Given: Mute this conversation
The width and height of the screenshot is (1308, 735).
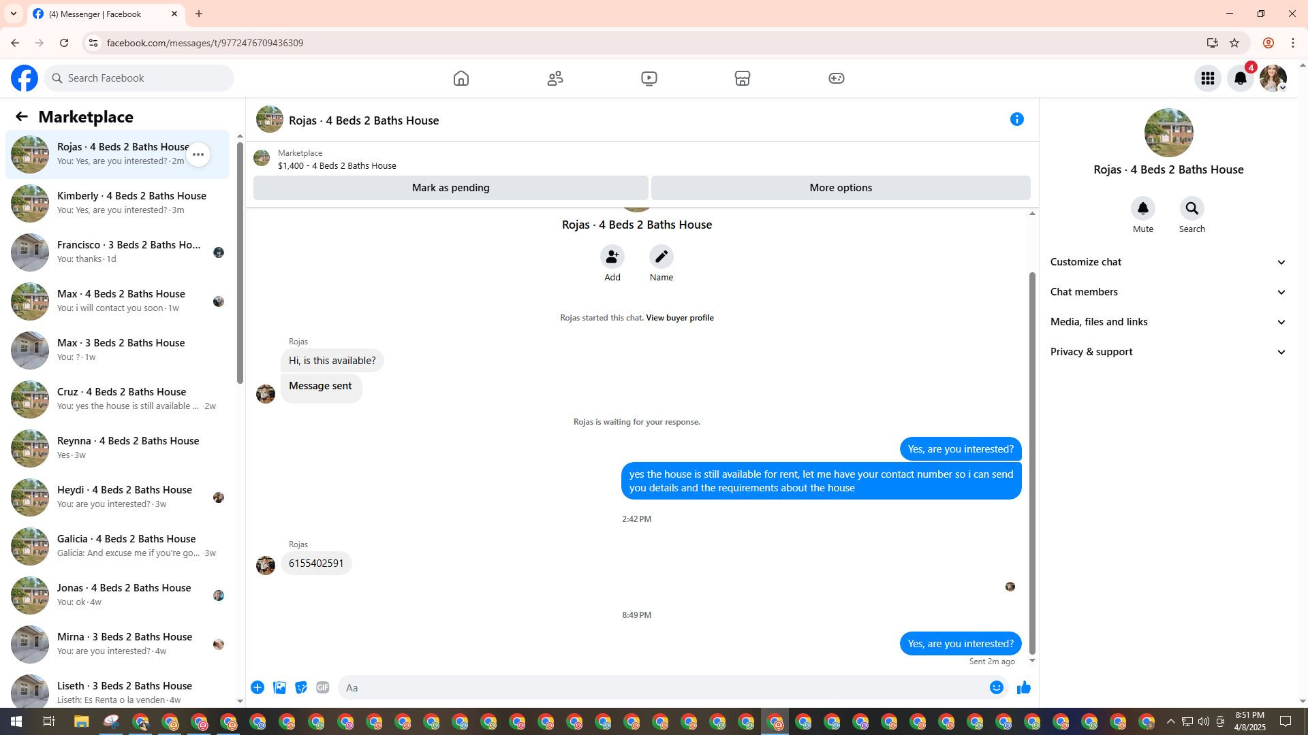Looking at the screenshot, I should point(1142,209).
